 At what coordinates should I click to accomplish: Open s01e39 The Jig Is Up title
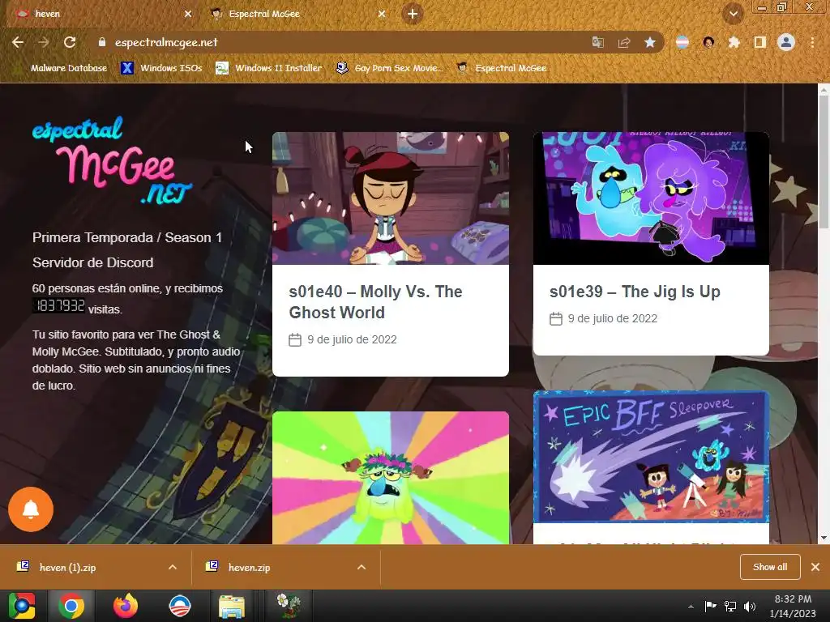635,292
